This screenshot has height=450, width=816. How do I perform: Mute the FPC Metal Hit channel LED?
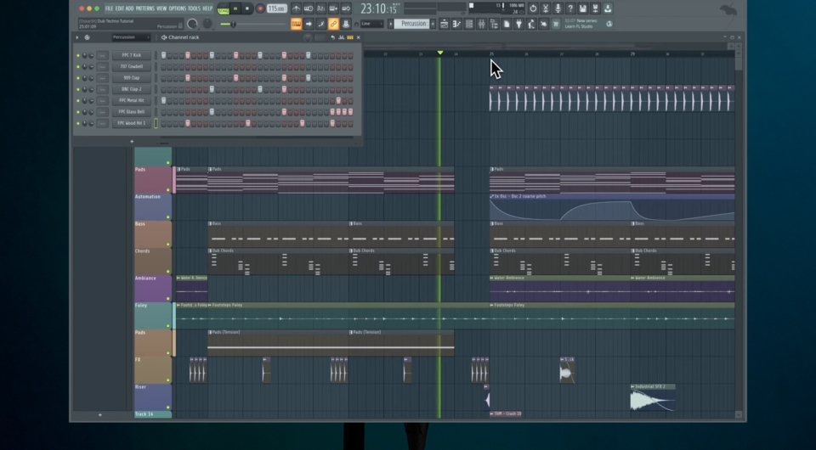pos(78,101)
